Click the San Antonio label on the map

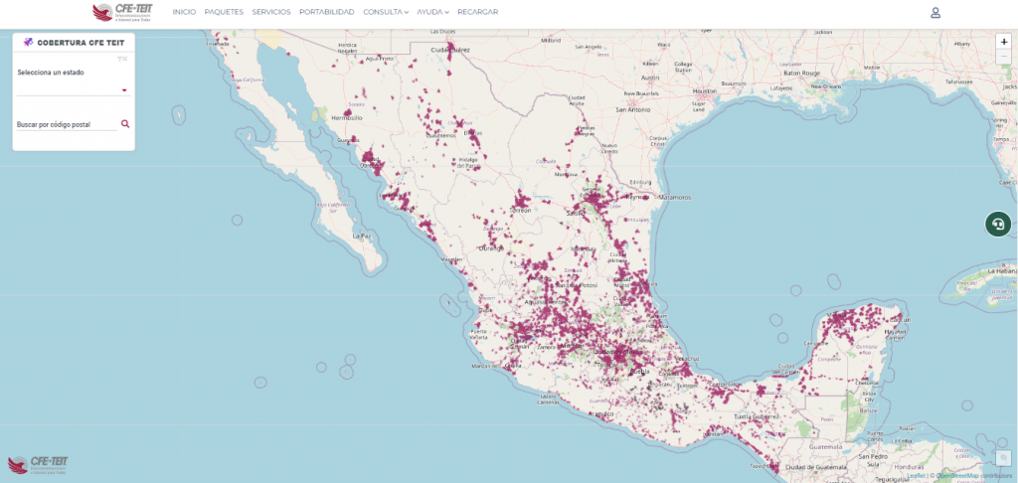[633, 109]
